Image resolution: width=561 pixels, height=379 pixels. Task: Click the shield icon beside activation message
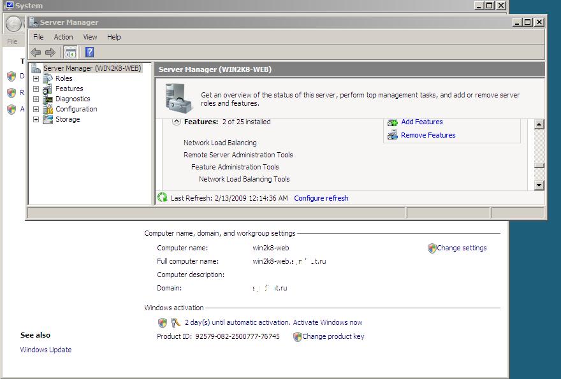(x=163, y=323)
